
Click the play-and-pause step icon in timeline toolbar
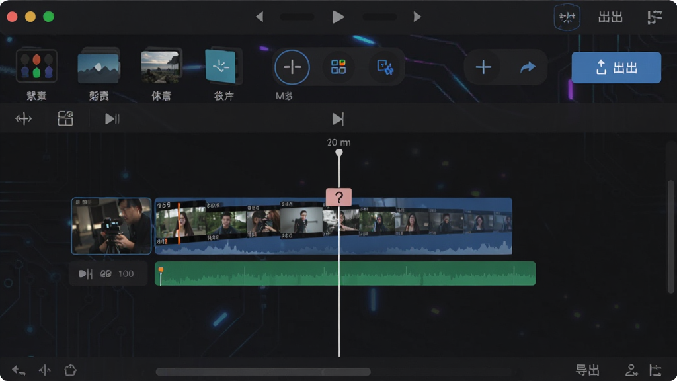pos(112,119)
